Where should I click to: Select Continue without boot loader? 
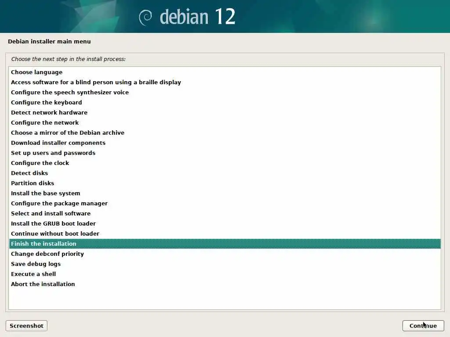(x=225, y=233)
